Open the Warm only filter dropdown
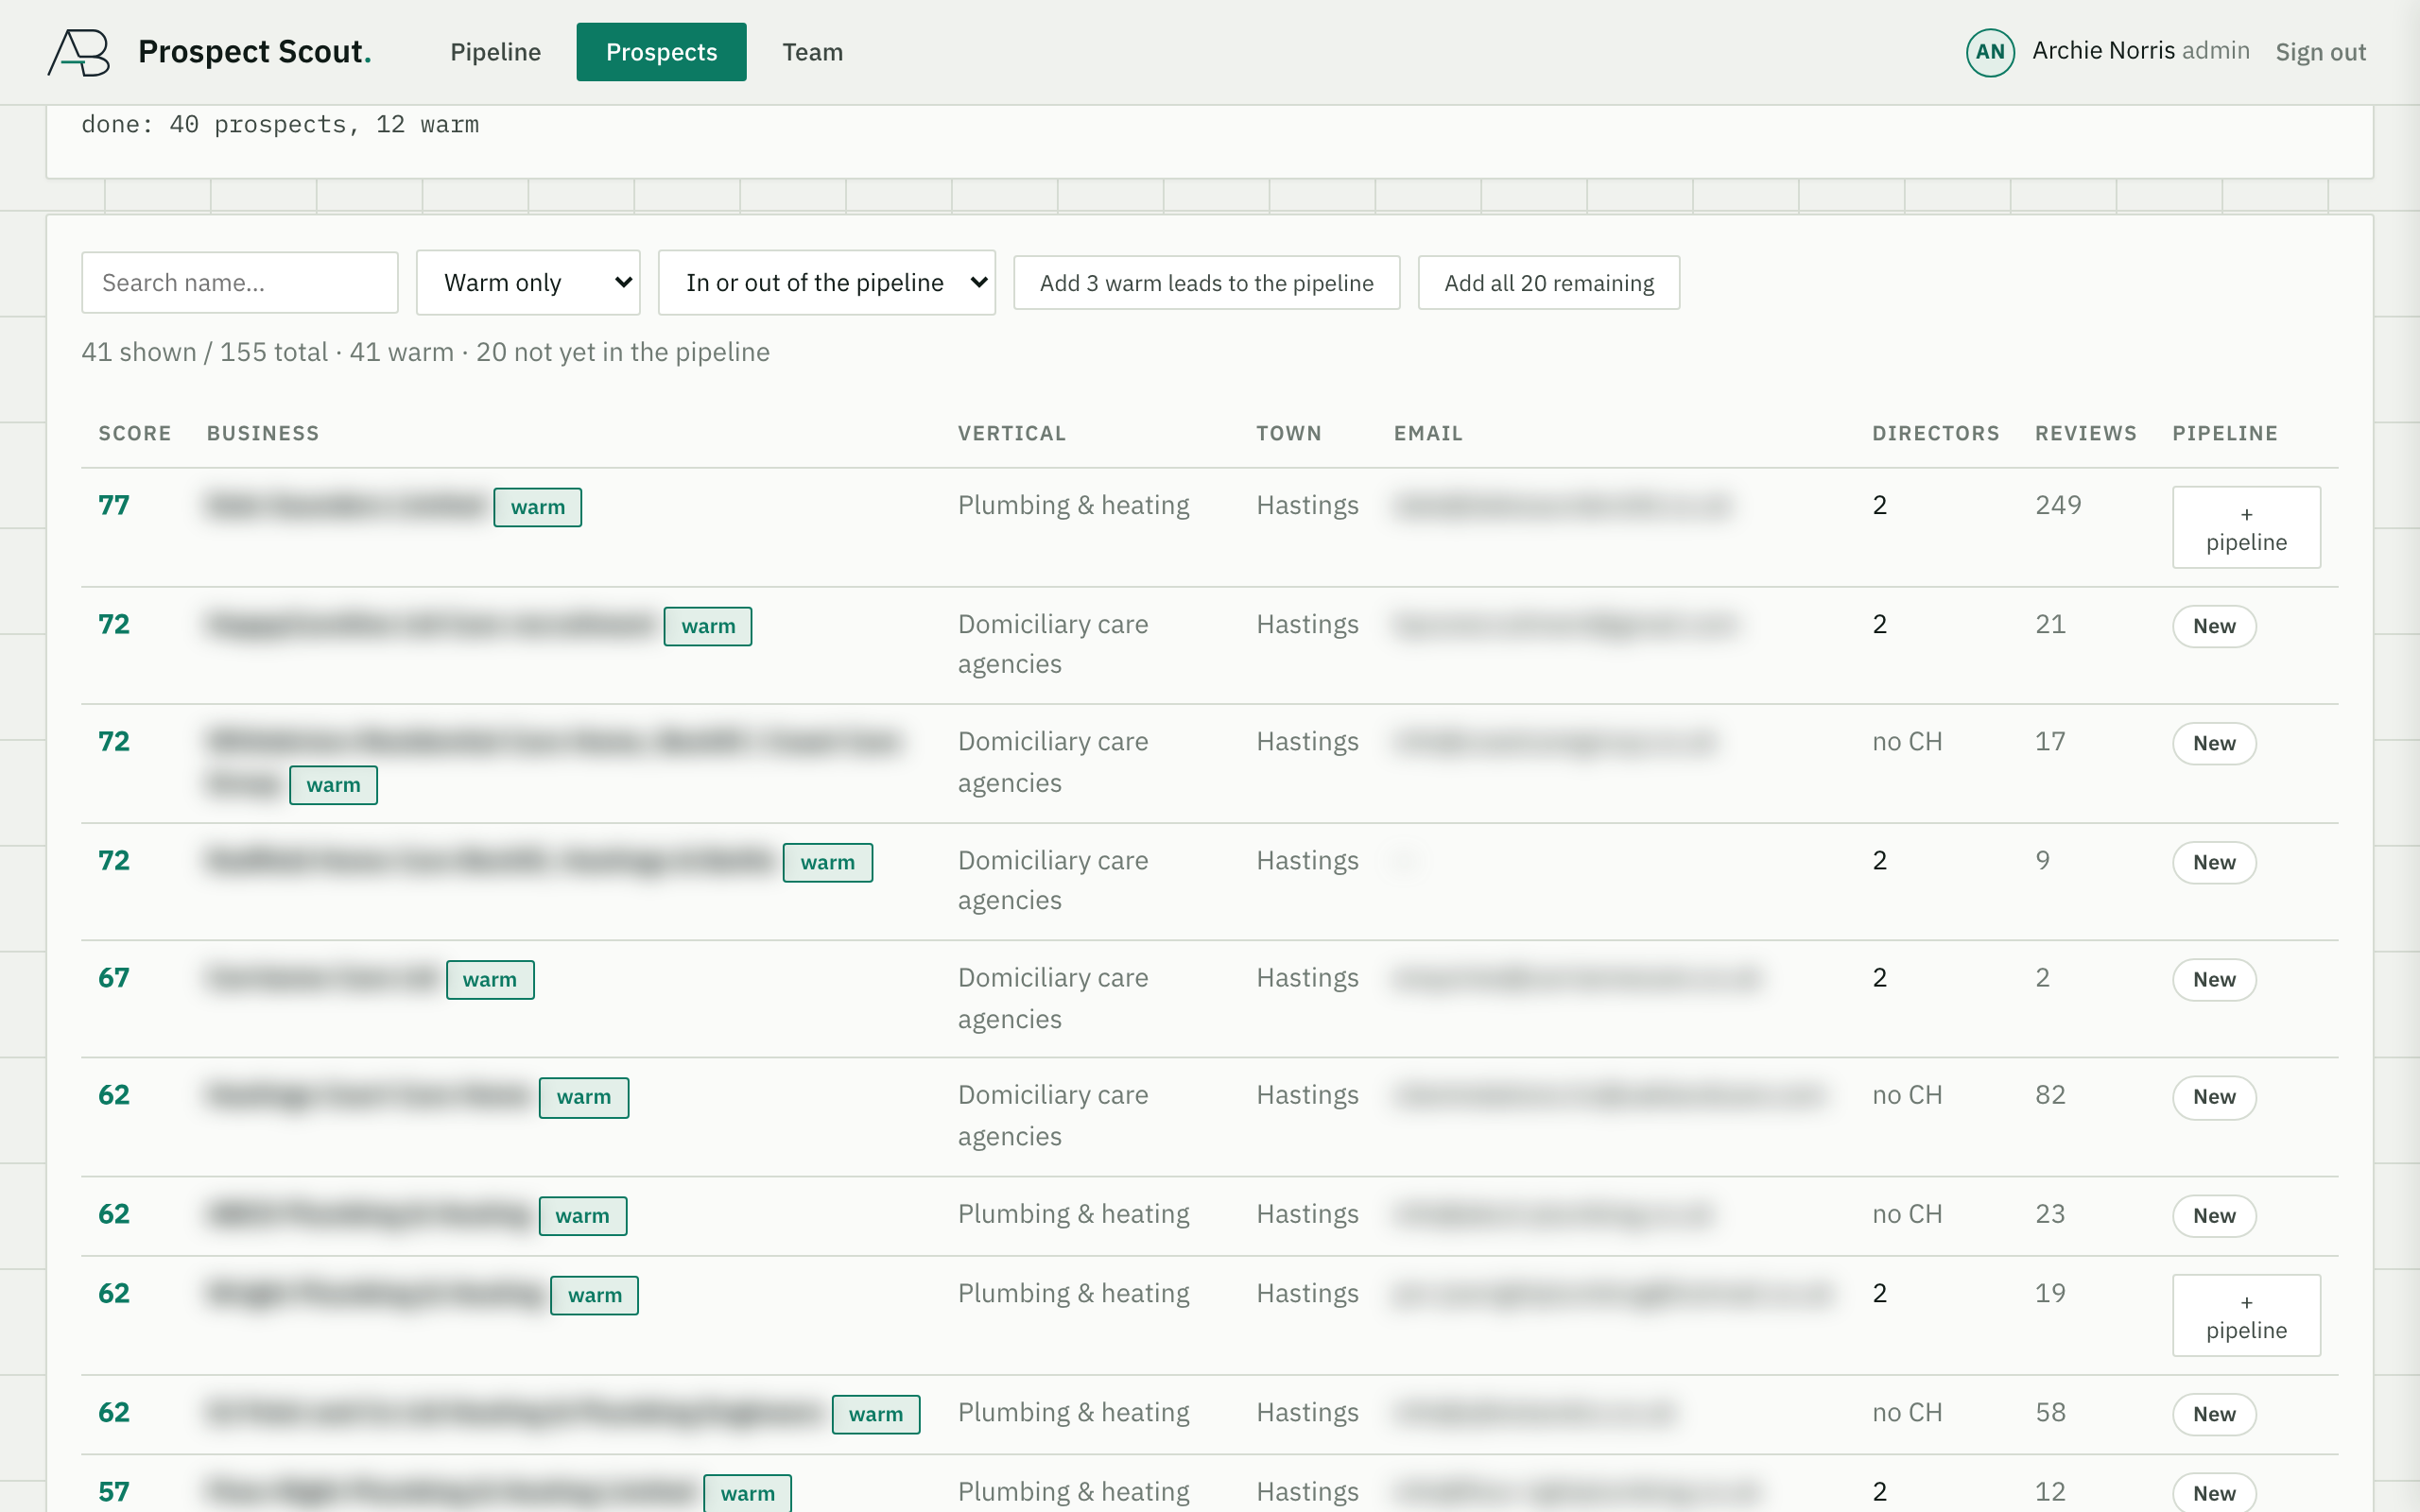The width and height of the screenshot is (2420, 1512). (x=528, y=283)
